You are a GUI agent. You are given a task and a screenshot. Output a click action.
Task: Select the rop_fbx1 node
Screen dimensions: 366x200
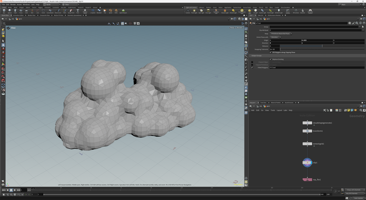click(307, 180)
